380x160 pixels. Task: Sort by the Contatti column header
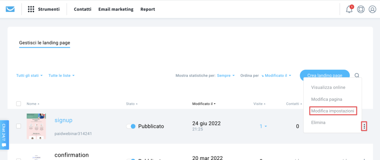pos(294,104)
